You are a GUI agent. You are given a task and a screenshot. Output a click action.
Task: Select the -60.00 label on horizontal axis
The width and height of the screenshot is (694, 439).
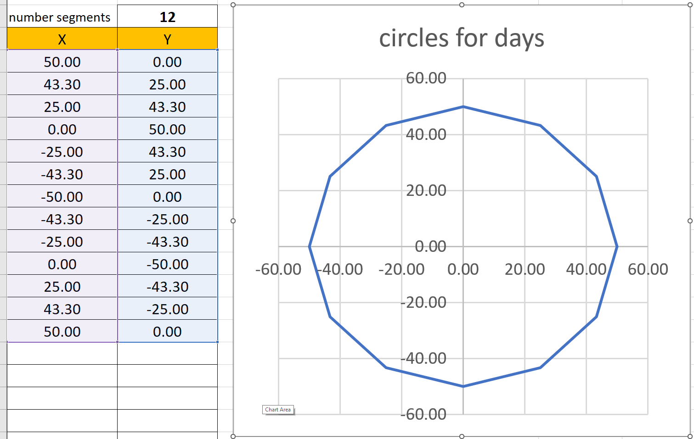coord(278,269)
